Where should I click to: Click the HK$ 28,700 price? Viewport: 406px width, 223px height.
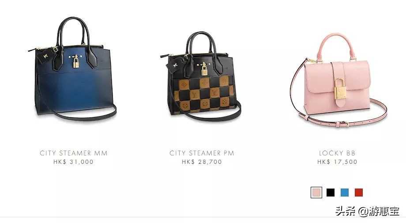(x=202, y=162)
